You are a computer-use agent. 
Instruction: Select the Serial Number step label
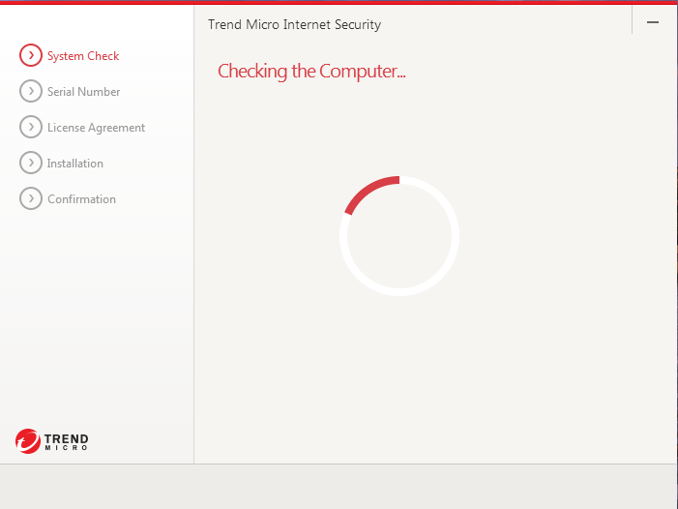point(83,92)
